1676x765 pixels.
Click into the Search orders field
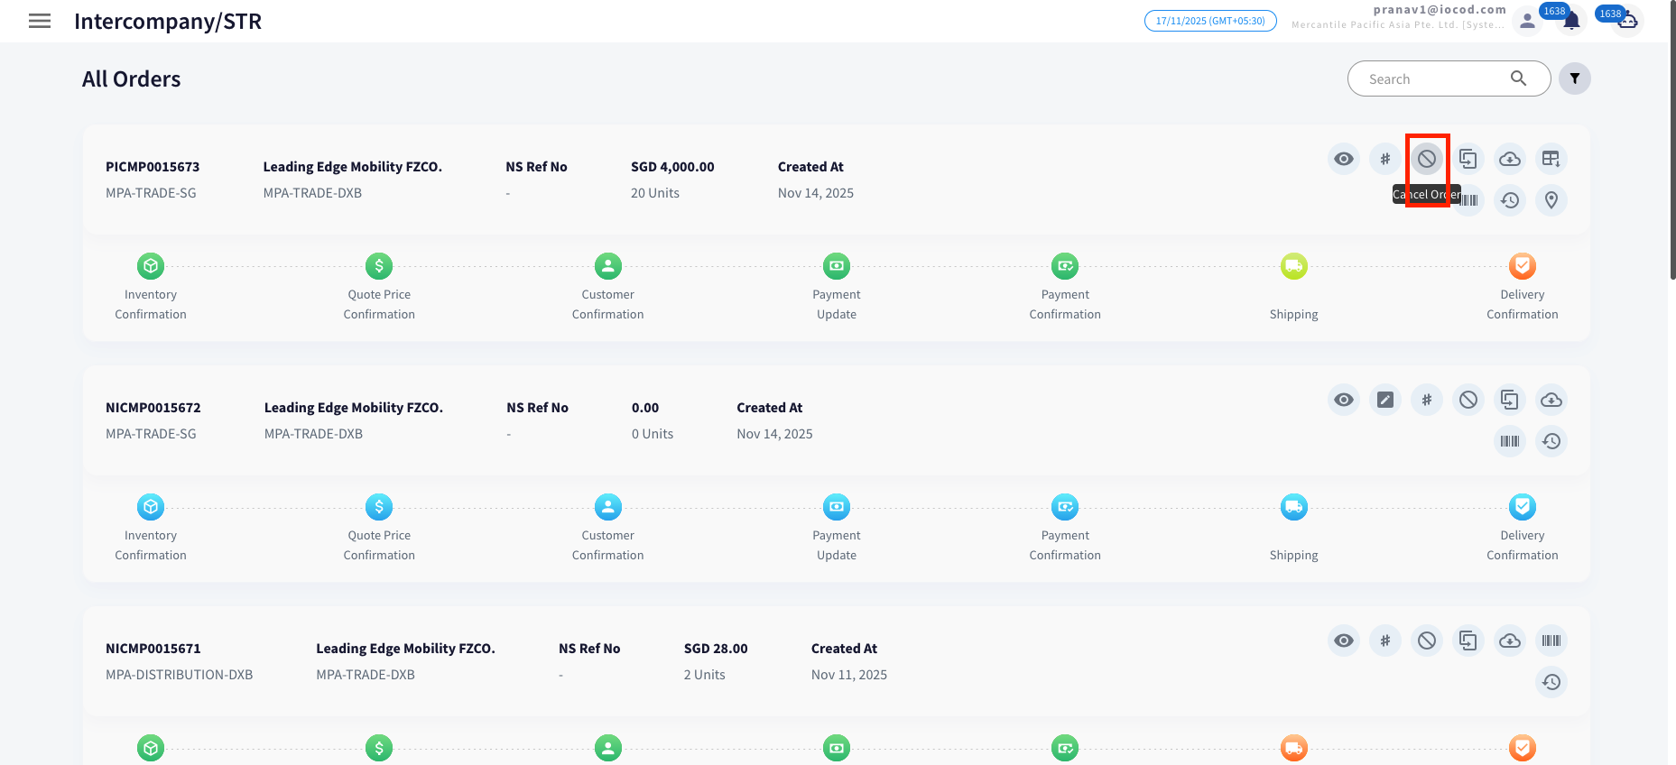click(x=1435, y=78)
